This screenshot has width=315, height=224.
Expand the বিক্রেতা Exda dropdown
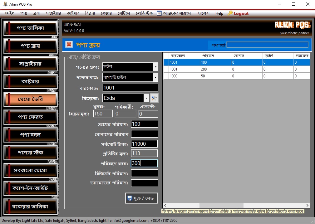pyautogui.click(x=146, y=98)
